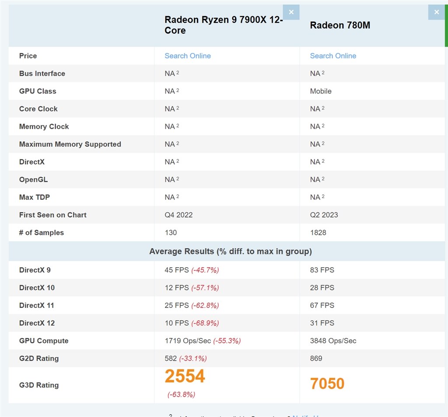Viewport: 448px width, 417px height.
Task: Click the 45 FPS (-45.7%) value
Action: [x=192, y=270]
